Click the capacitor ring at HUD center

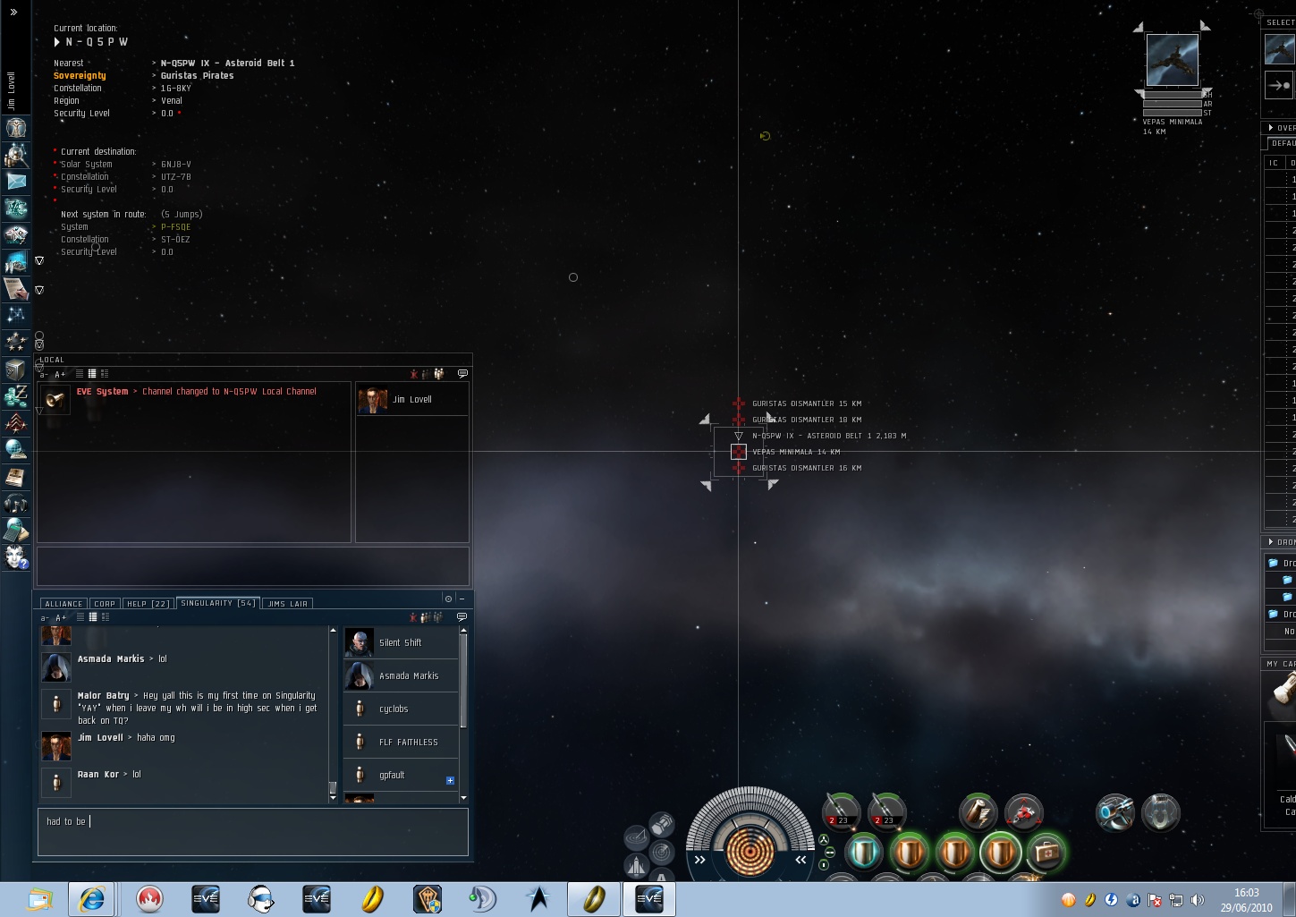750,851
